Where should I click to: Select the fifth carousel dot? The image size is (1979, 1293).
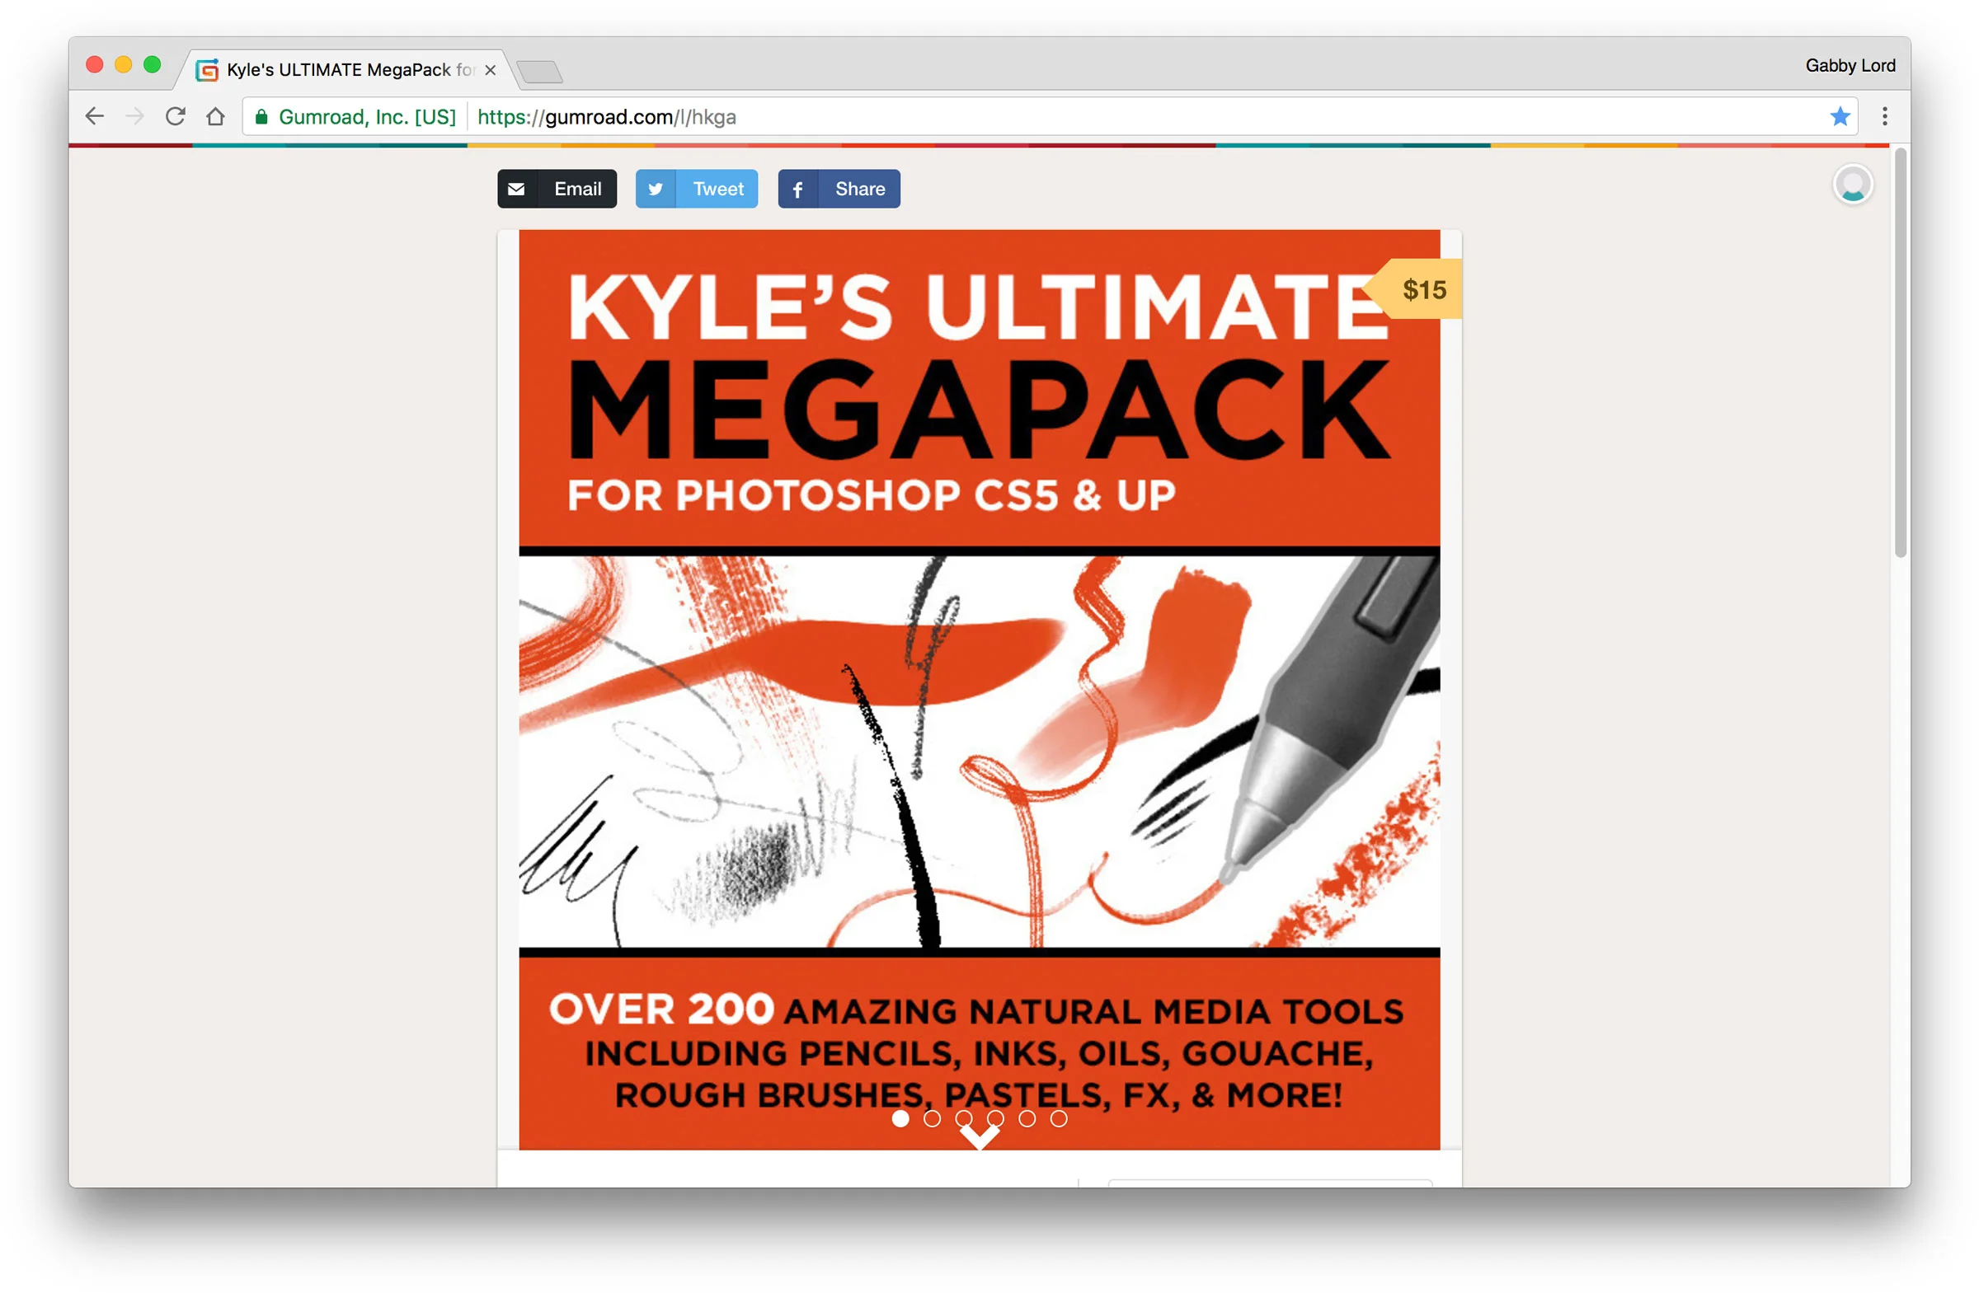coord(1027,1119)
